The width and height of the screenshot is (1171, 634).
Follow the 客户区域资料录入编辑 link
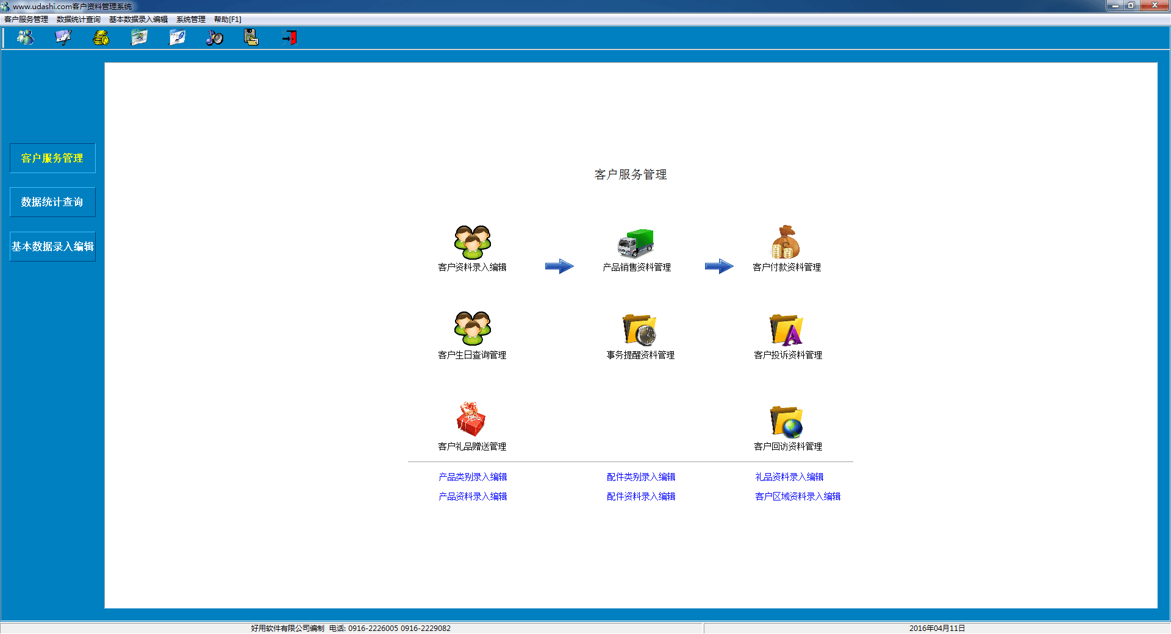click(798, 496)
